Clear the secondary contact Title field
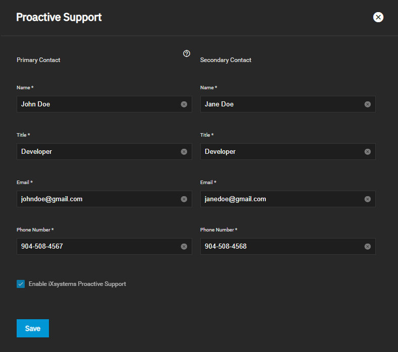 pos(368,152)
